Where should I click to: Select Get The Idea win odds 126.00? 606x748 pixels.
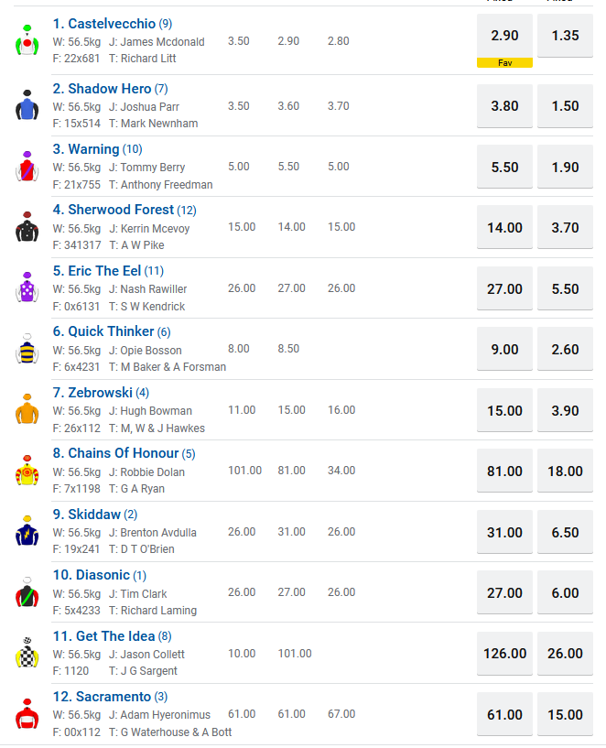504,654
